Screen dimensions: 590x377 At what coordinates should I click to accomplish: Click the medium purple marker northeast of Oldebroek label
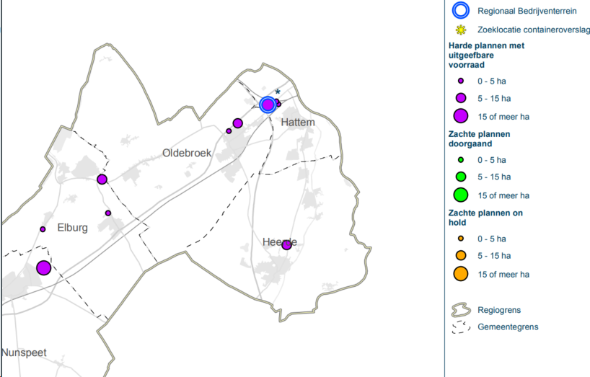(x=237, y=123)
